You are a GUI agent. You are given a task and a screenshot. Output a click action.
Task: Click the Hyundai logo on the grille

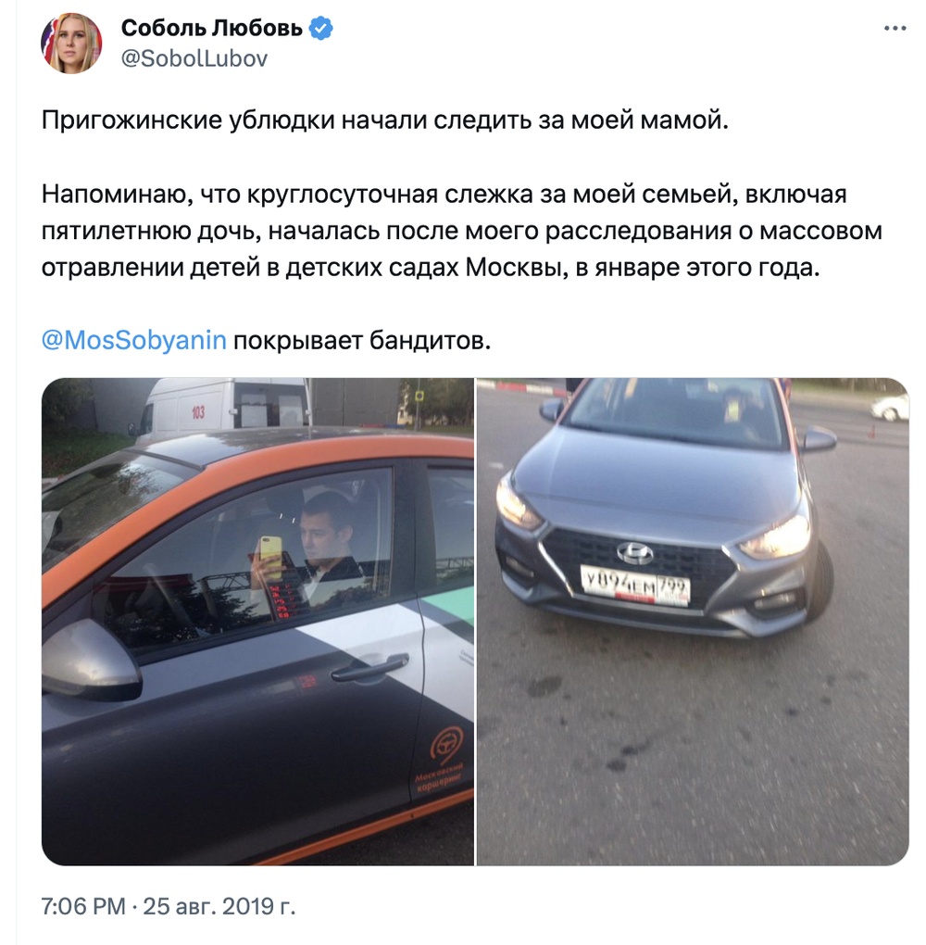pos(634,553)
